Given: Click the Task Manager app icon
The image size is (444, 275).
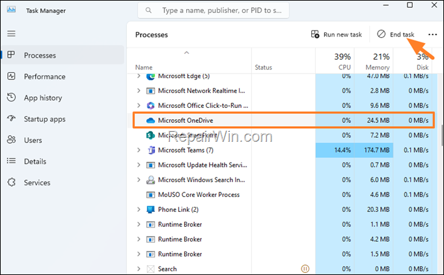Looking at the screenshot, I should pyautogui.click(x=11, y=10).
